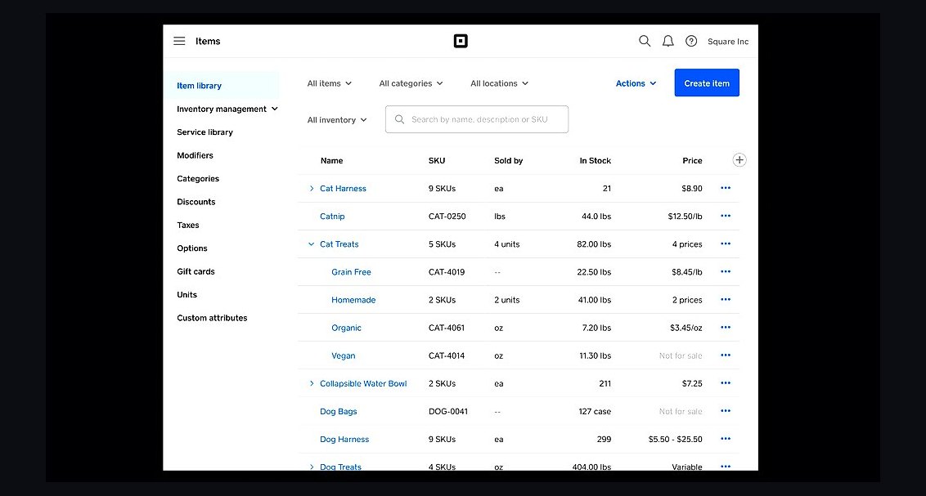Expand the Dog Treats row
The height and width of the screenshot is (496, 926).
click(312, 467)
